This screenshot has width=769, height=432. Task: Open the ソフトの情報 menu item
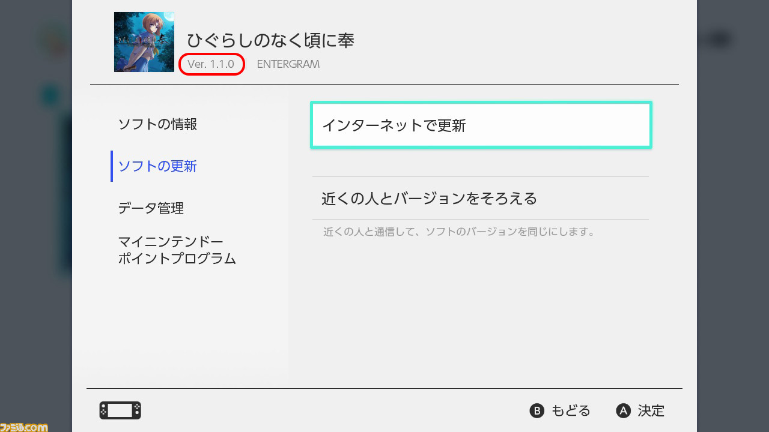tap(157, 124)
